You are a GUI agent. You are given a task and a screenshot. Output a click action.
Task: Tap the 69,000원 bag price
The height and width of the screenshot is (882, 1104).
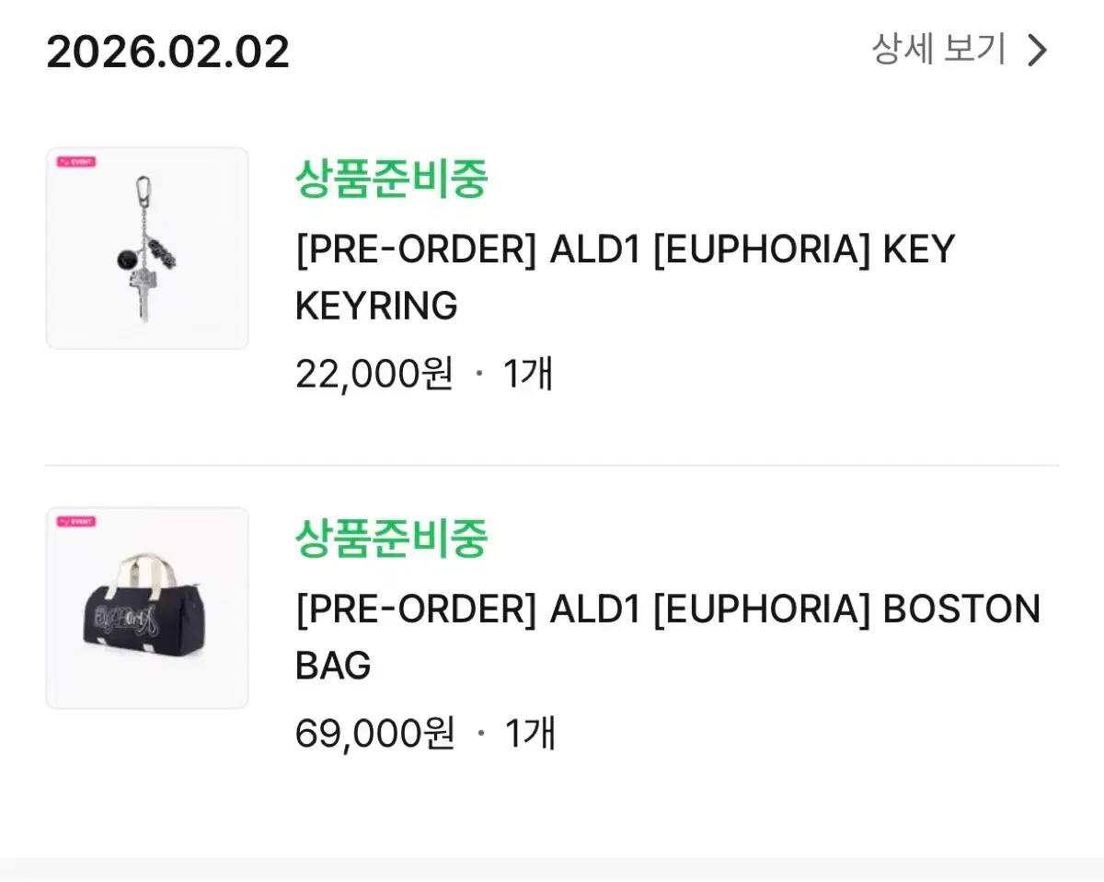[x=374, y=733]
